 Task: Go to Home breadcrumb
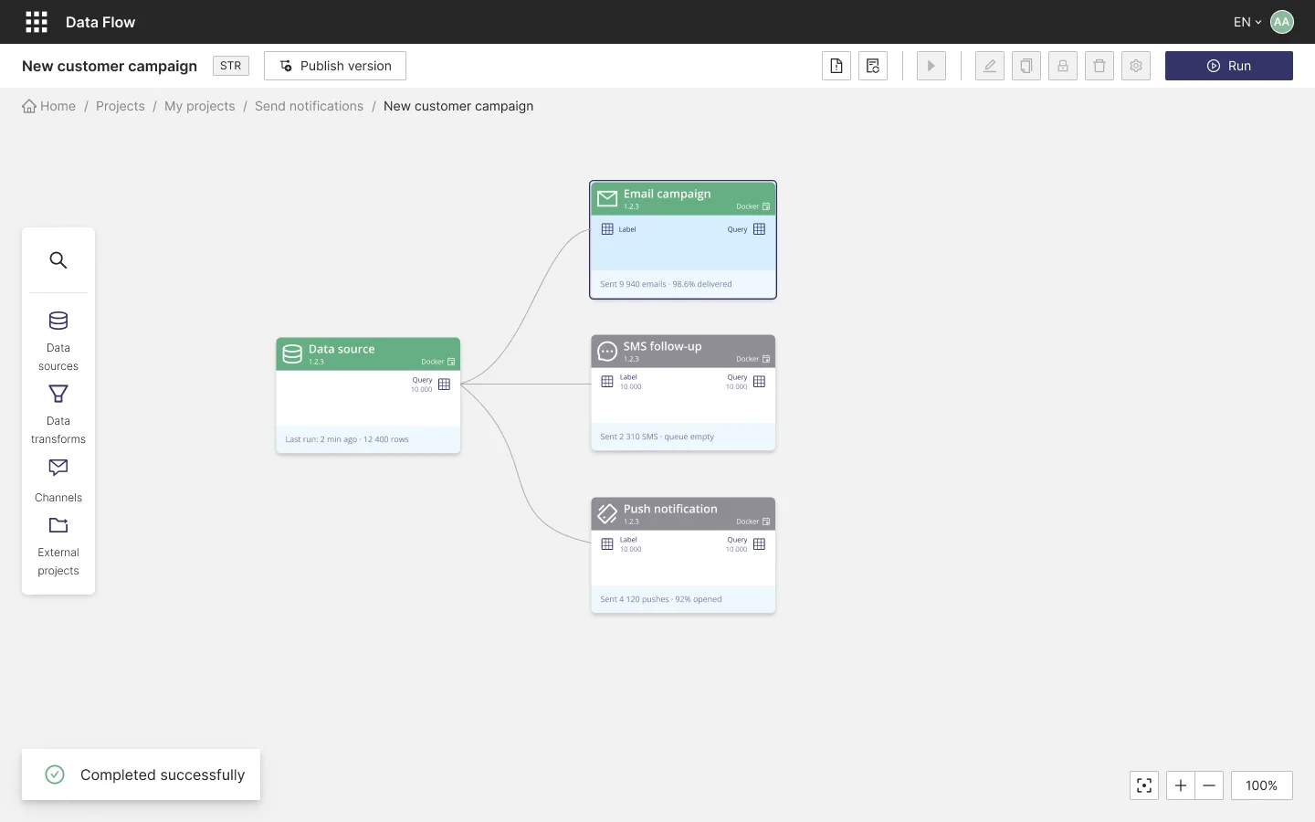[49, 106]
